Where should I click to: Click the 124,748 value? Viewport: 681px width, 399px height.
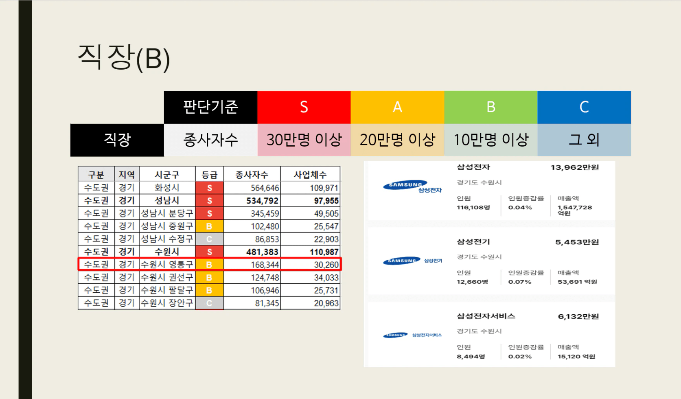[x=265, y=278]
